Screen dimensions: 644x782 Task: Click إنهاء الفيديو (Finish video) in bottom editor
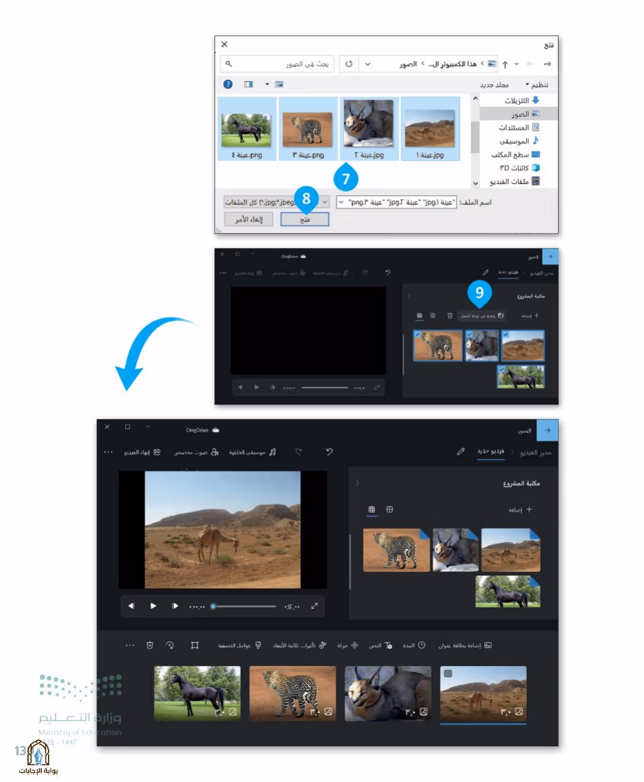tap(142, 452)
